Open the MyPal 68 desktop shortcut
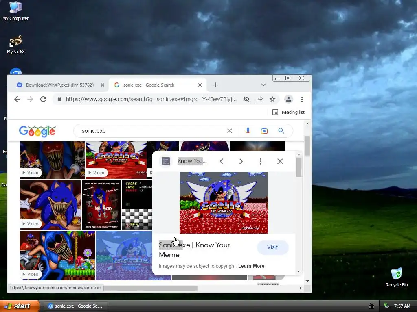Image resolution: width=417 pixels, height=312 pixels. point(16,45)
